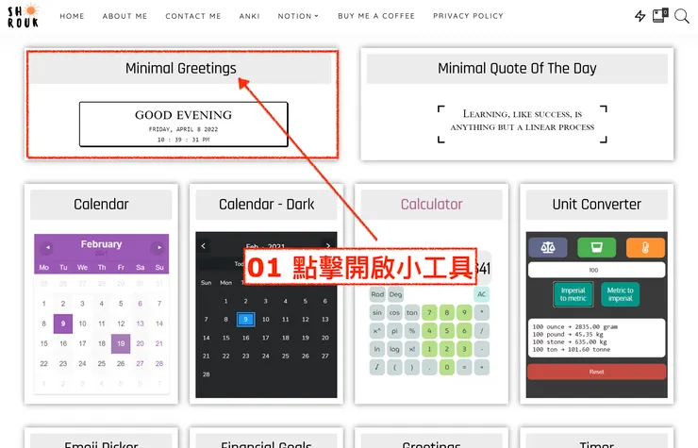This screenshot has height=448, width=698.
Task: Open the Buy Me A Coffee link
Action: pos(376,16)
